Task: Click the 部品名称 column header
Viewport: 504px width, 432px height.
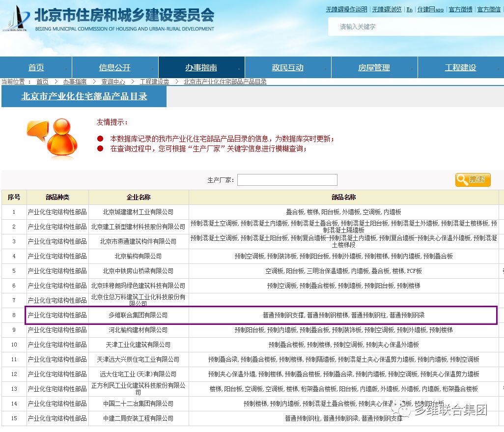Action: (343, 197)
